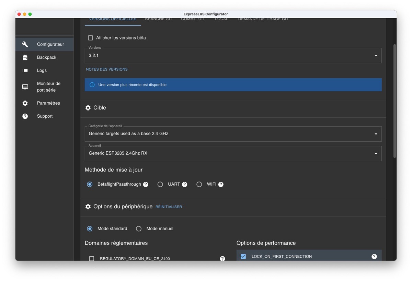412x281 pixels.
Task: Click help icon for REGULATORY_DOMAIN_EU_CE_2400
Action: tap(222, 258)
